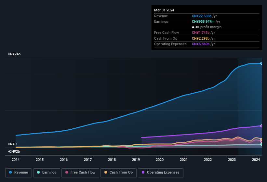The height and width of the screenshot is (182, 267).
Task: Click the Earnings row label in the tooltip
Action: coord(161,21)
